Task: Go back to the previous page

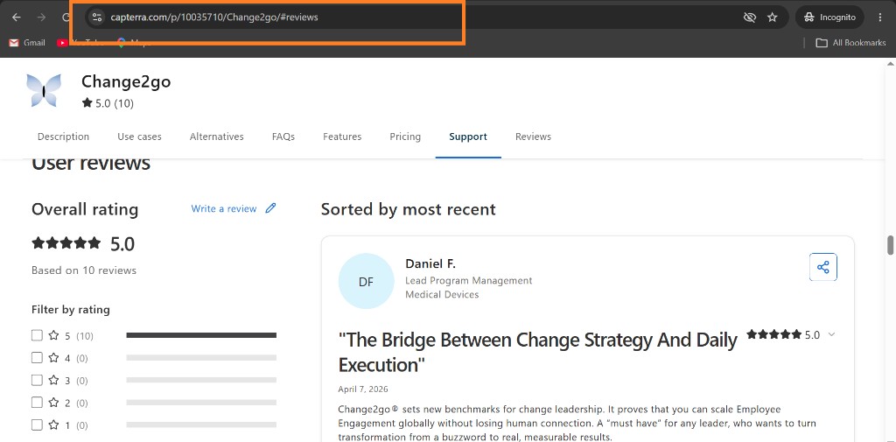Action: (16, 18)
